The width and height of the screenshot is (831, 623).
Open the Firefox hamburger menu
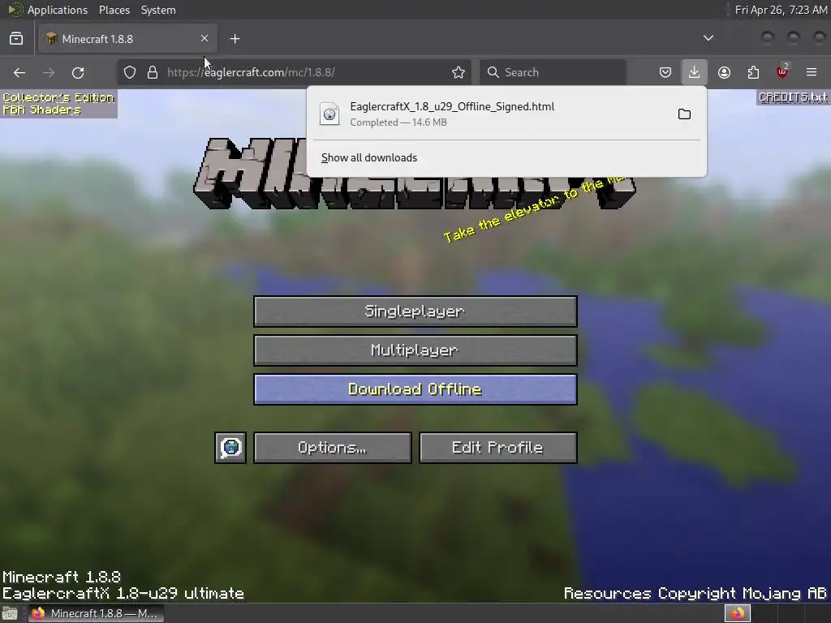(812, 72)
